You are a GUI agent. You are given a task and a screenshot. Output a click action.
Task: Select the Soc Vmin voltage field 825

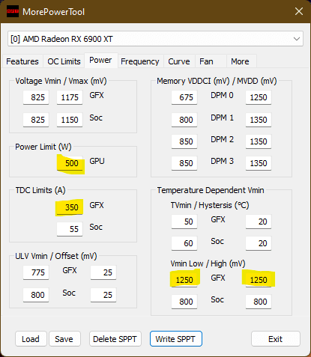36,120
